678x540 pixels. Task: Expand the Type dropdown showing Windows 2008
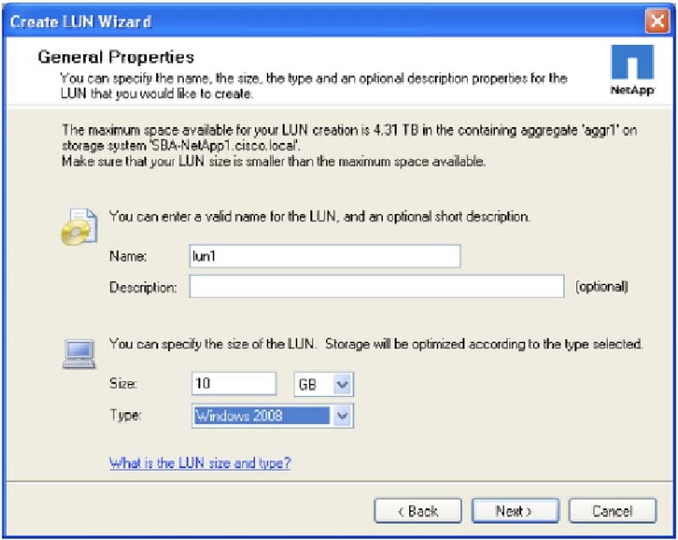point(342,416)
